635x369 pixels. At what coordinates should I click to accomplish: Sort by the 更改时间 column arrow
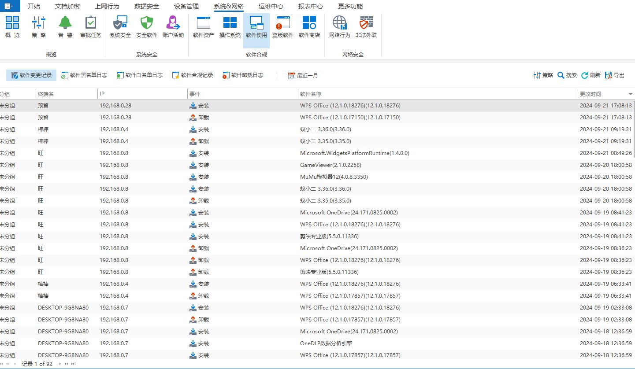[631, 94]
